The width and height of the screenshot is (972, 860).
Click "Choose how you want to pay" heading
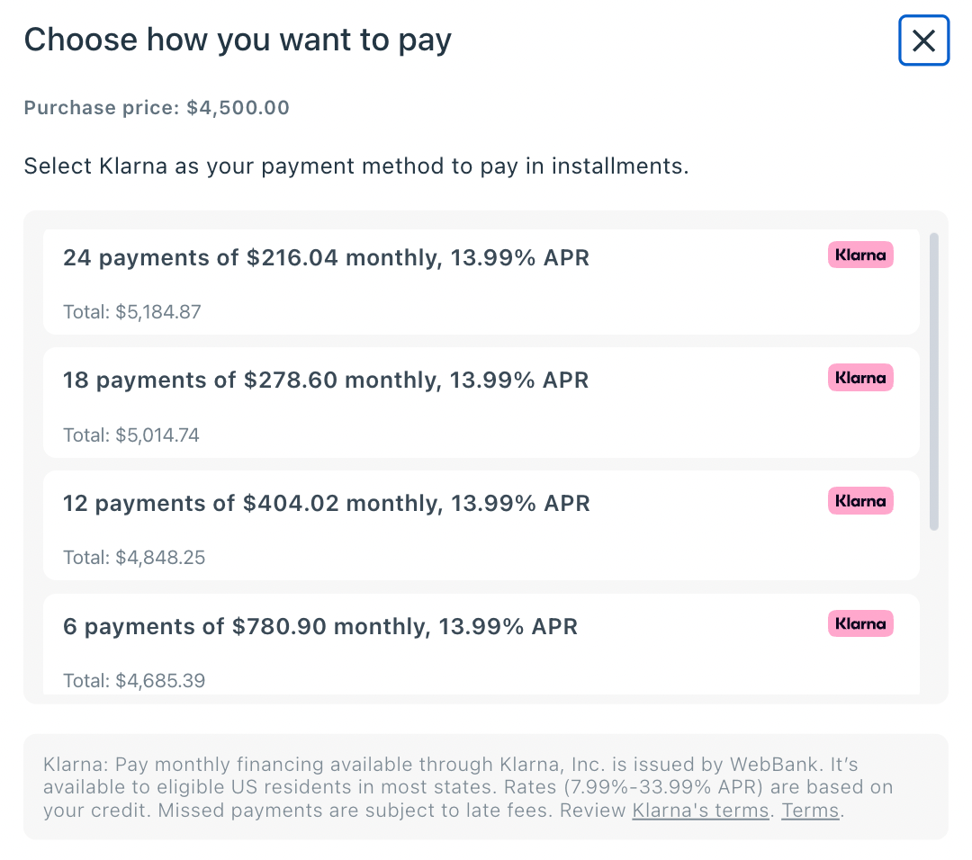point(238,40)
